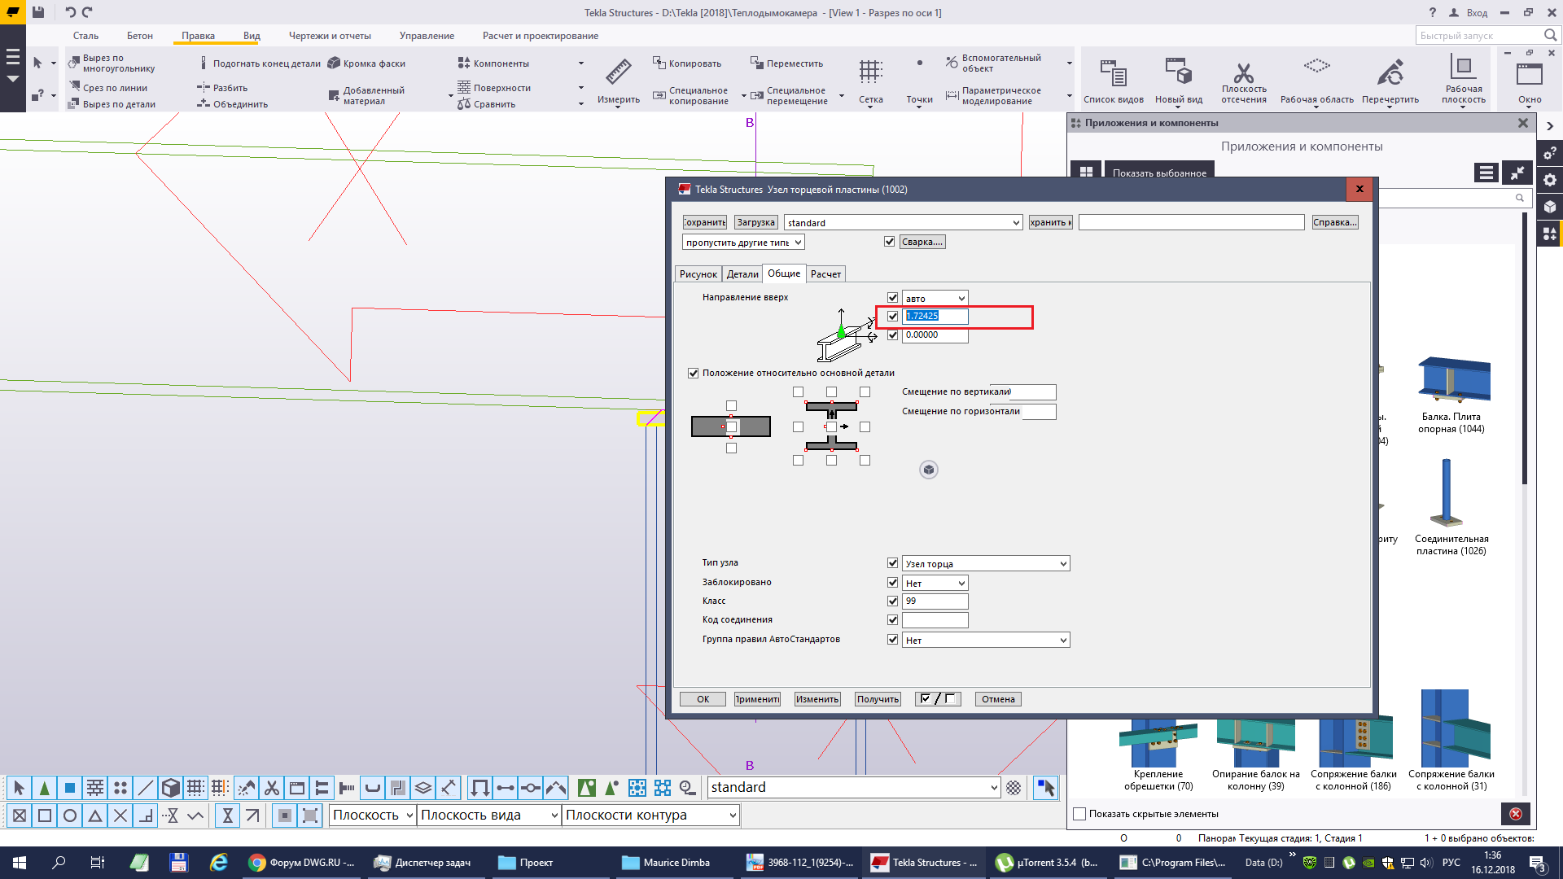Open Chrome Форум DWG.RU in taskbar
Viewport: 1563px width, 879px height.
302,863
